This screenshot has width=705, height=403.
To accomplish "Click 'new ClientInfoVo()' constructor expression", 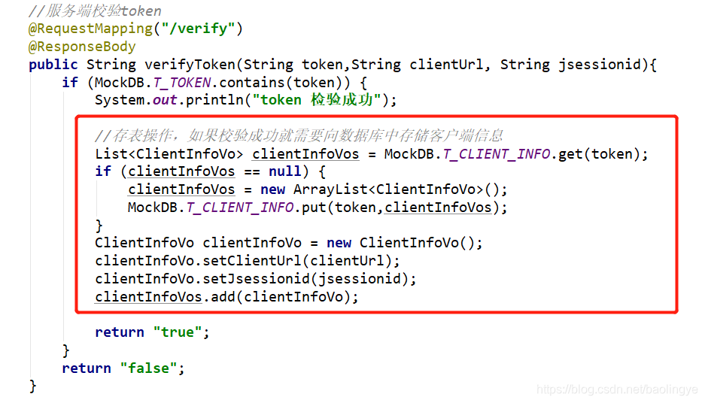I will pyautogui.click(x=400, y=243).
